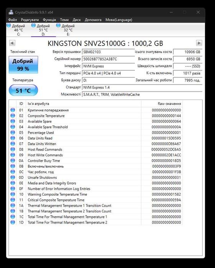Click power on hours value 7995 год.
The image size is (215, 268).
pyautogui.click(x=188, y=80)
